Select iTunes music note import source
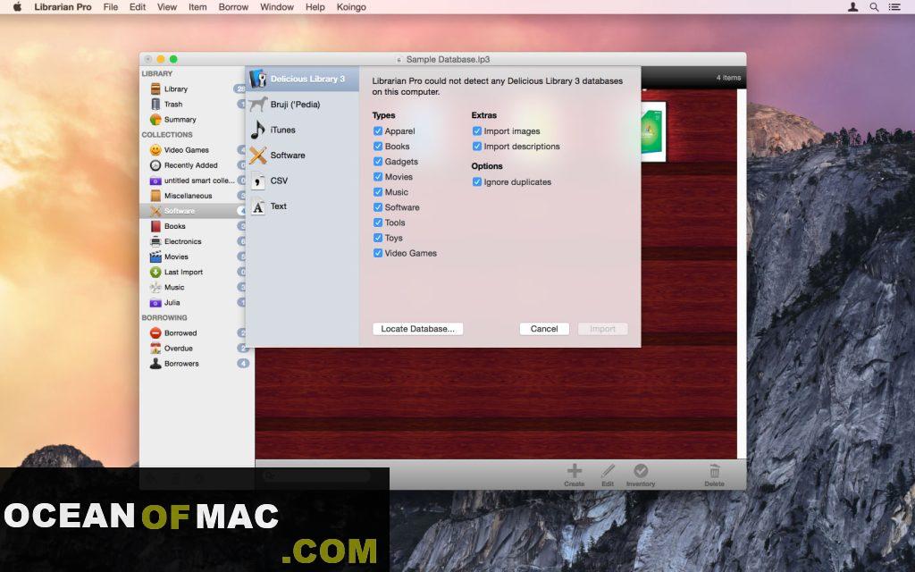This screenshot has height=572, width=915. (x=258, y=130)
